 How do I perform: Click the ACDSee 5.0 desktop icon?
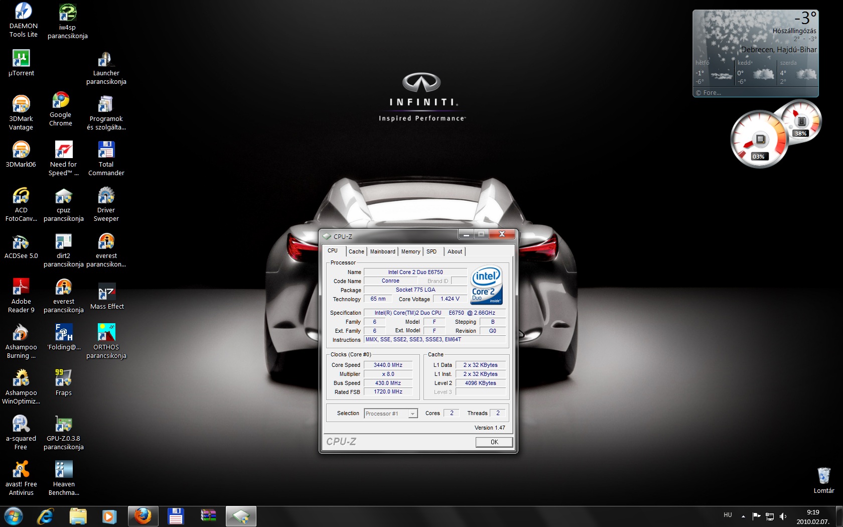pyautogui.click(x=21, y=246)
